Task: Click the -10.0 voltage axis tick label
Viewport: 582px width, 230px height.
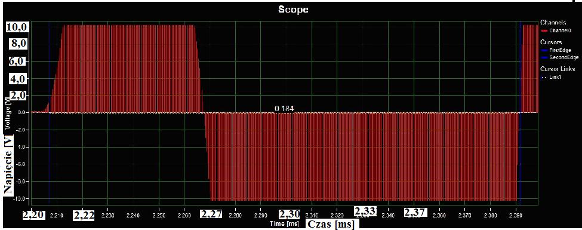Action: pos(19,199)
